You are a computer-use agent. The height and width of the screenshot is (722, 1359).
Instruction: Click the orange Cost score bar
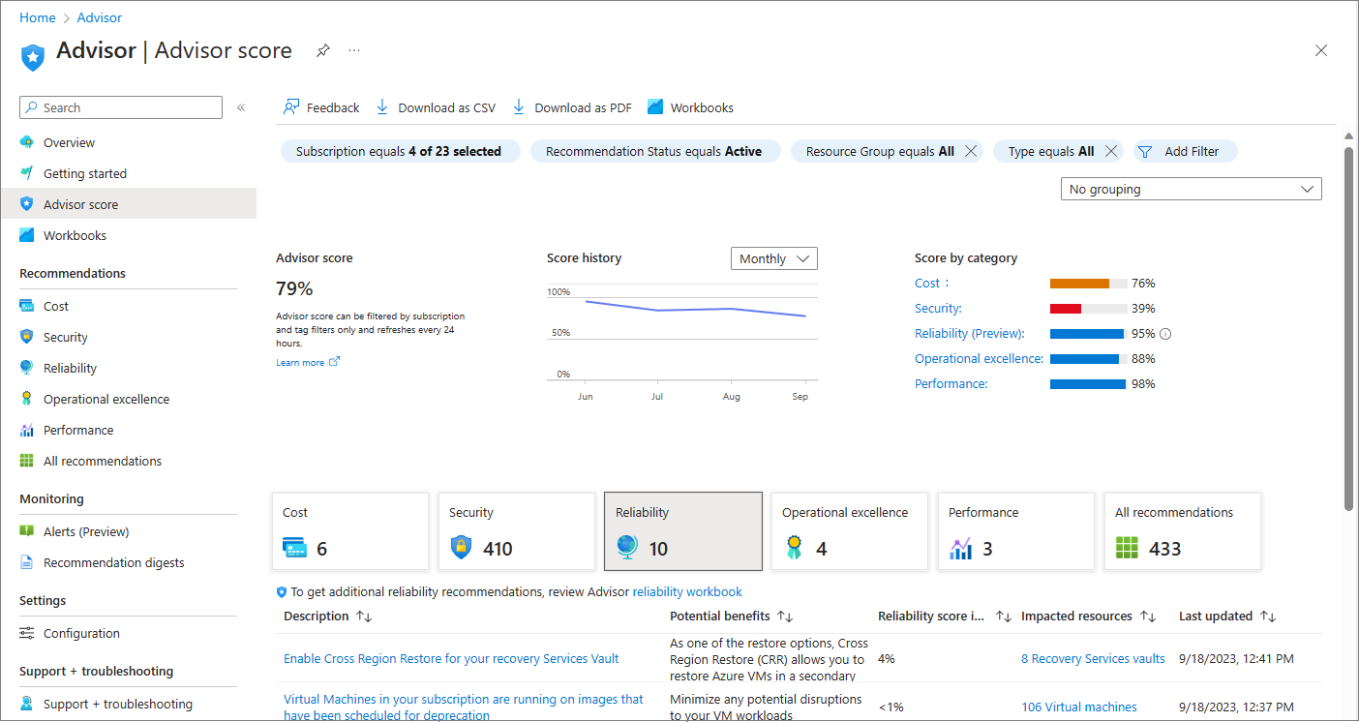pos(1079,284)
